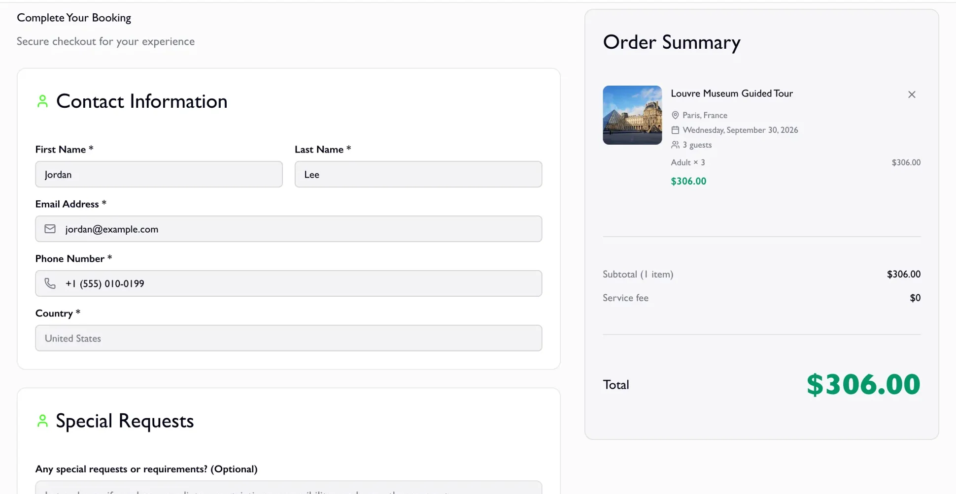This screenshot has width=956, height=494.
Task: Click the $0 service fee value
Action: (x=915, y=298)
